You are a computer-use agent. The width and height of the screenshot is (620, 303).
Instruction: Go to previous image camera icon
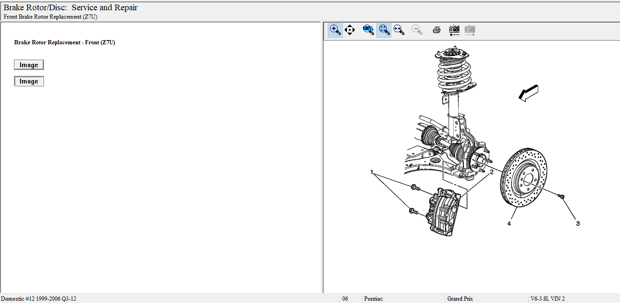coord(454,30)
